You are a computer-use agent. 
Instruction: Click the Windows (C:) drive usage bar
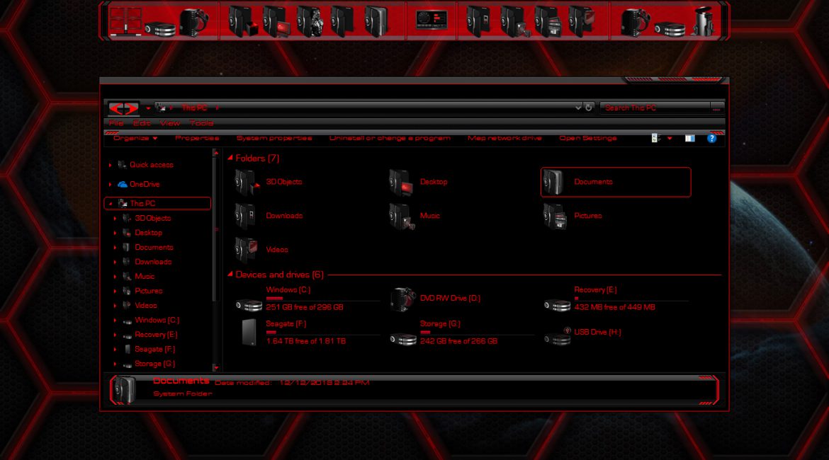(x=322, y=299)
